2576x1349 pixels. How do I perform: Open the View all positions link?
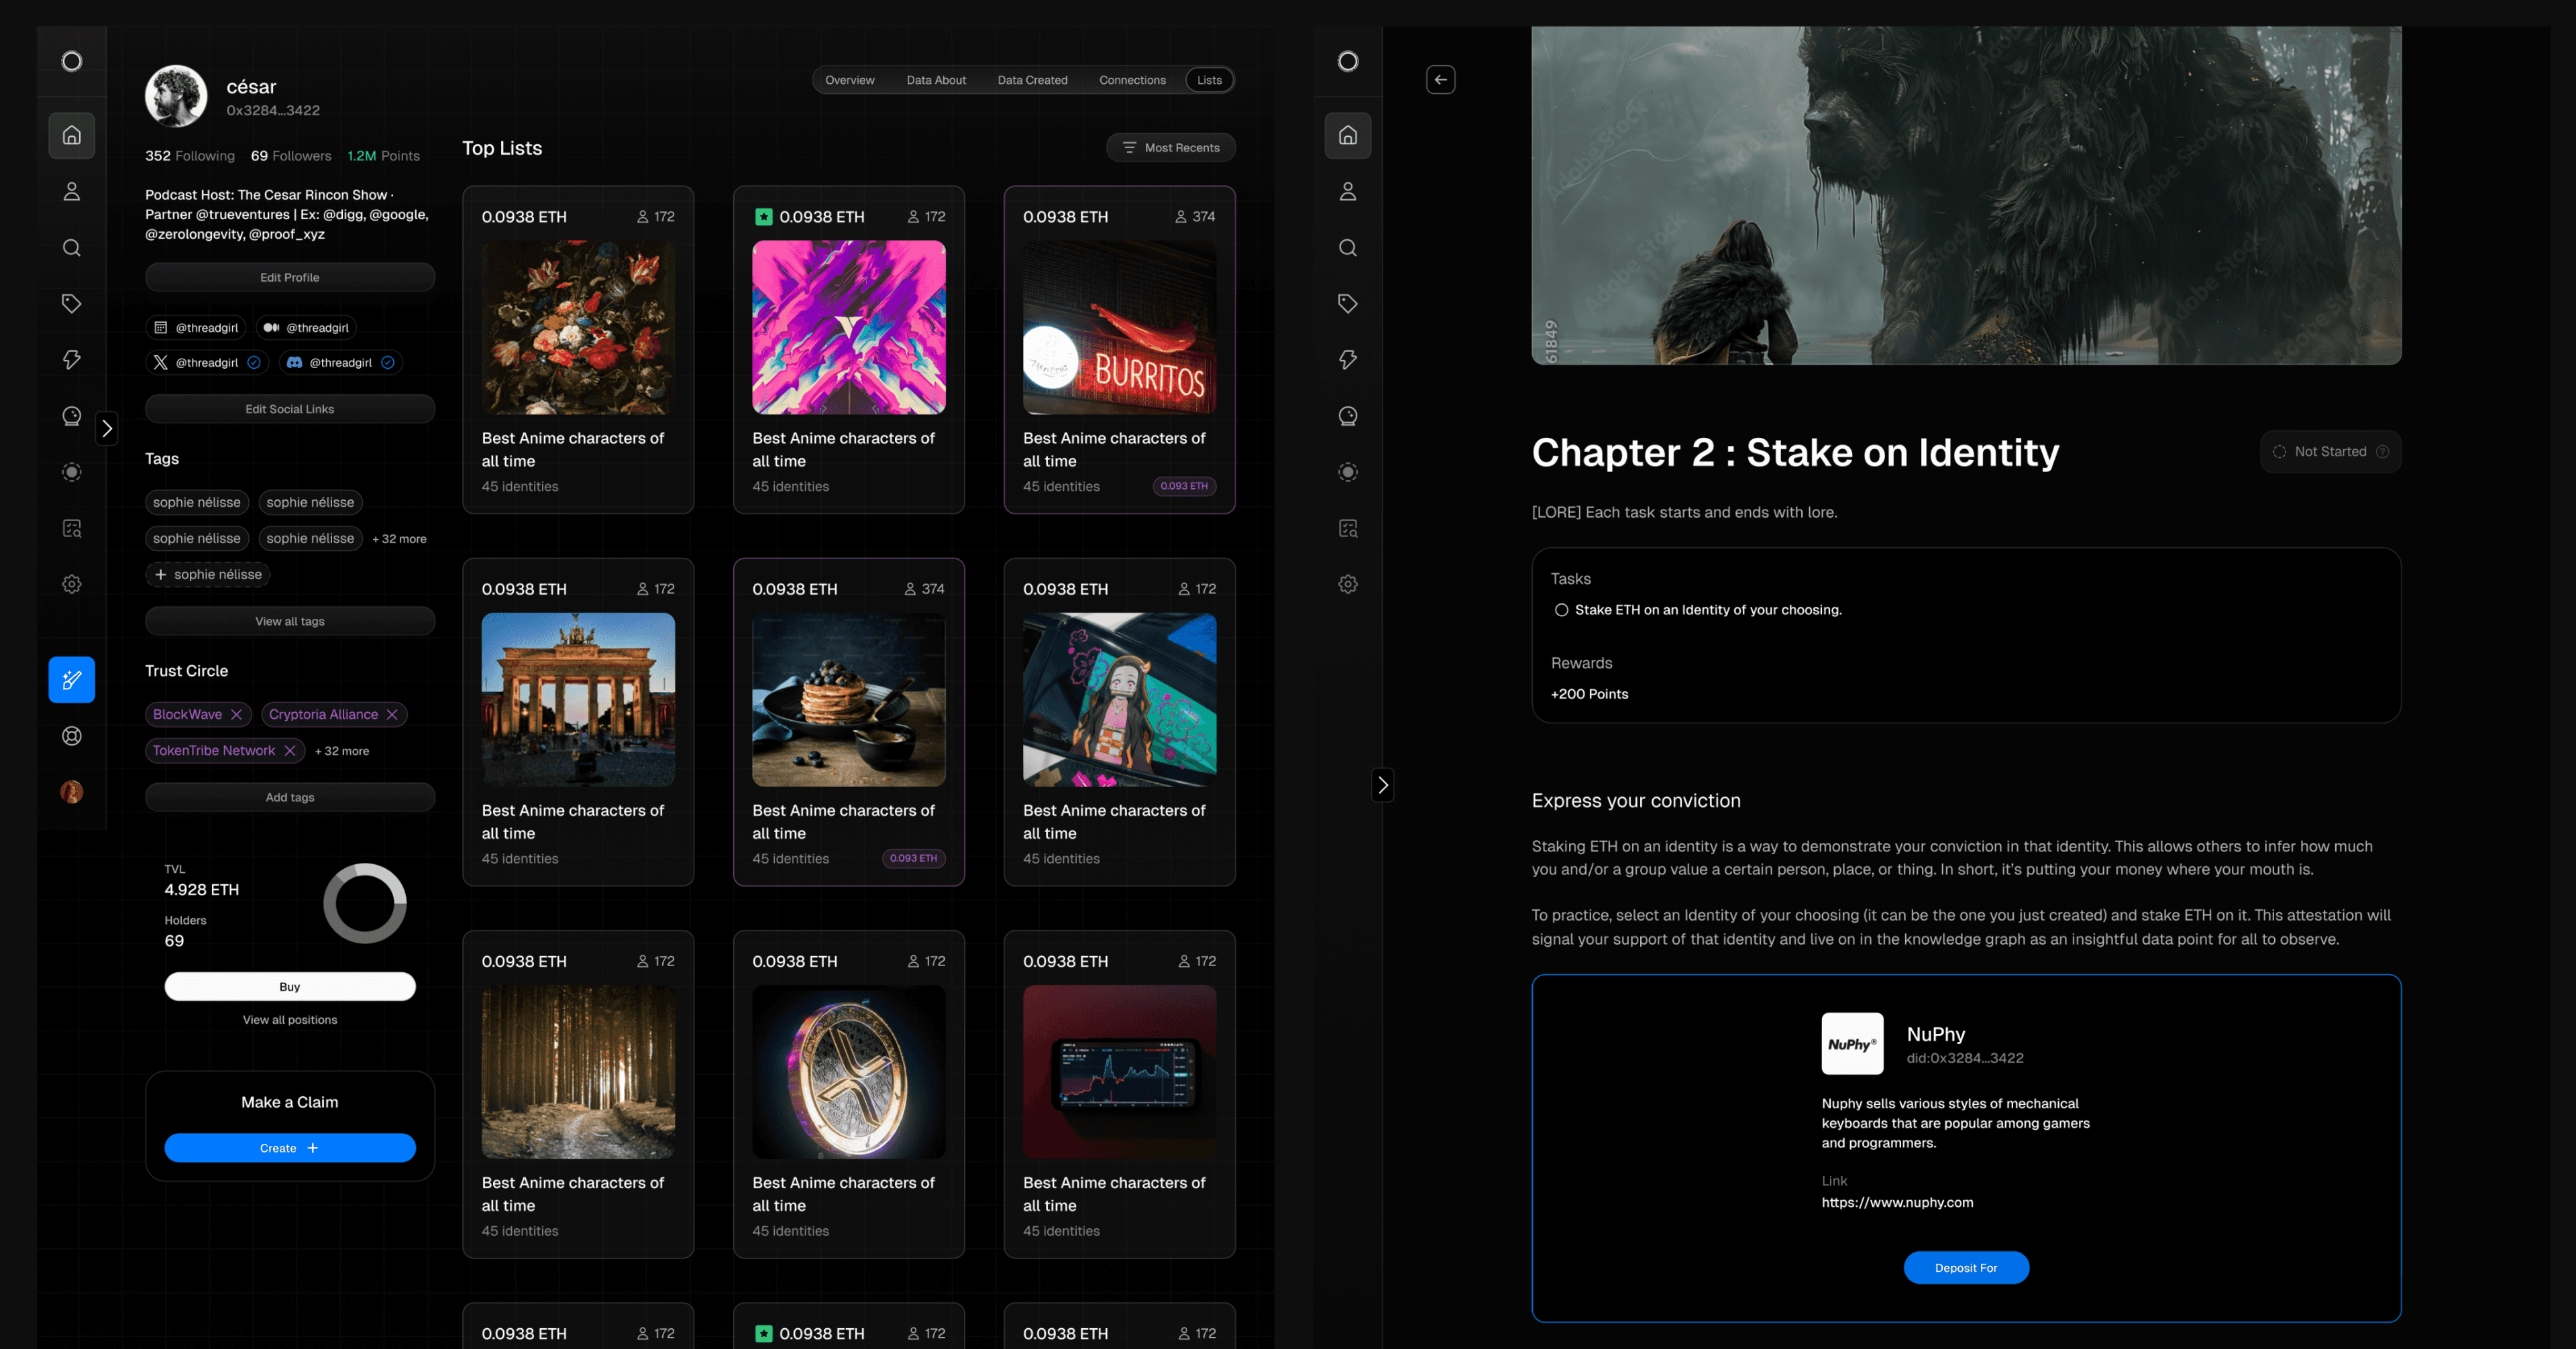click(x=290, y=1020)
